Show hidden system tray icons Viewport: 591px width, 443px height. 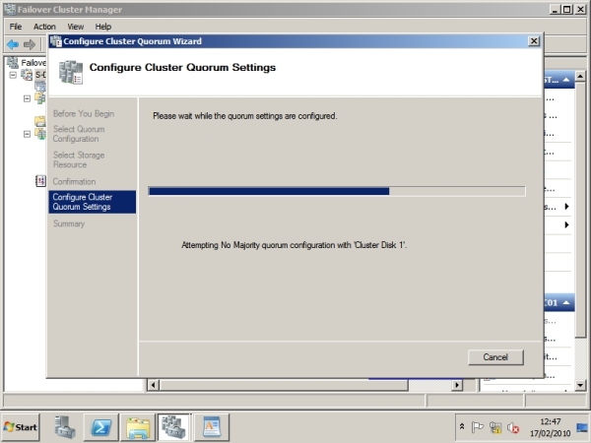click(462, 427)
